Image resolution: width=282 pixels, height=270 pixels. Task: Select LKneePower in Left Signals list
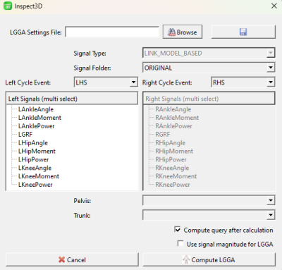click(35, 185)
